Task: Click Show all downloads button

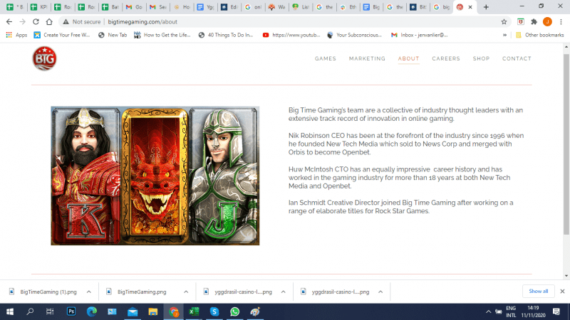Action: click(539, 292)
